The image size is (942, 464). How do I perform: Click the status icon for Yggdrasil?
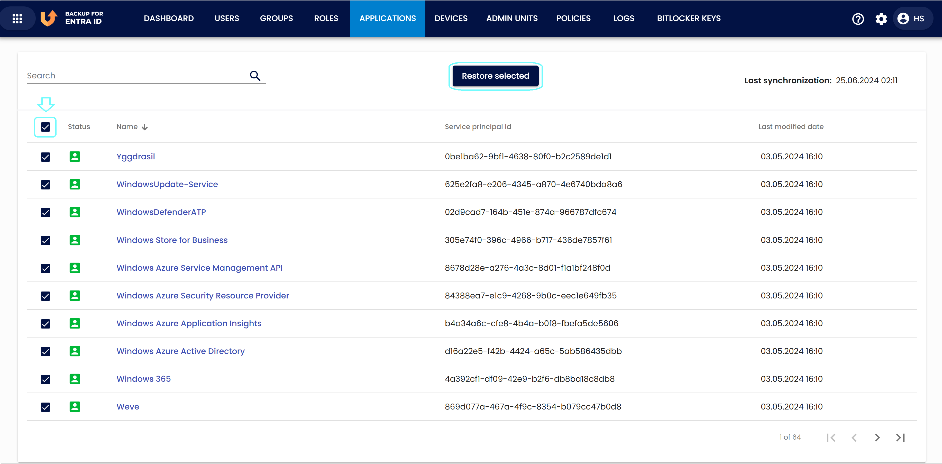click(x=75, y=157)
